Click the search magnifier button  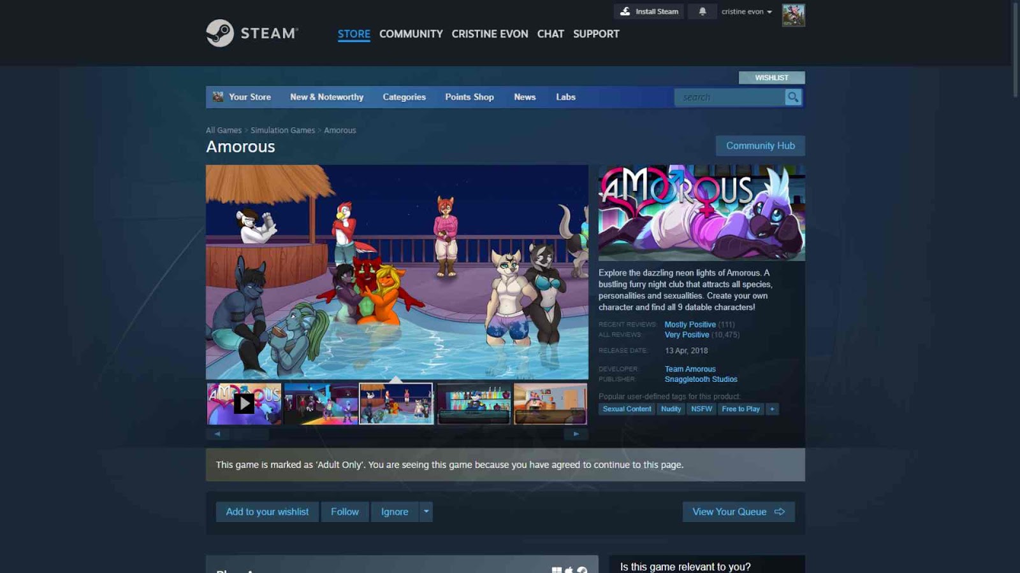tap(793, 97)
